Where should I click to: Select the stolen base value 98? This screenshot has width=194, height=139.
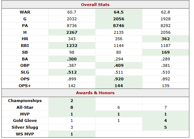pyautogui.click(x=72, y=52)
